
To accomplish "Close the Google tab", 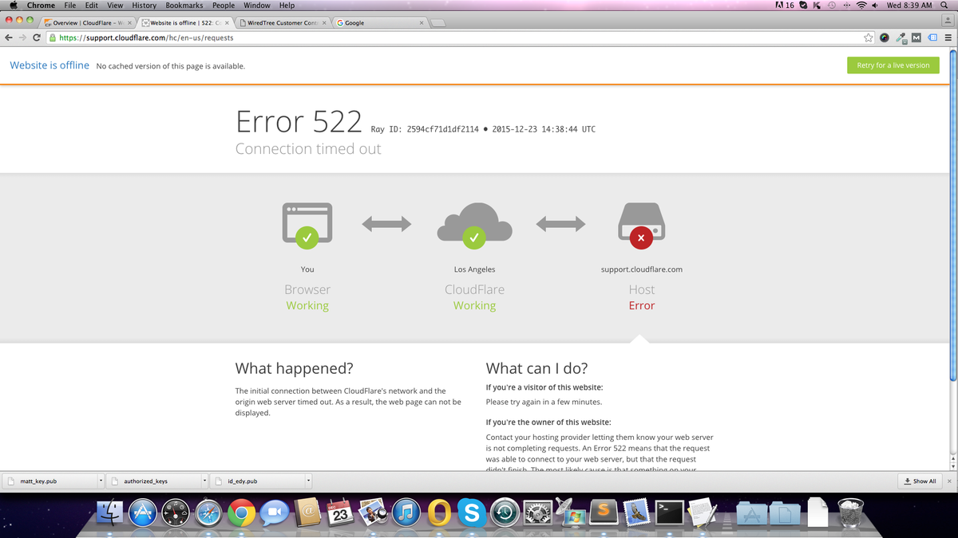I will point(422,22).
